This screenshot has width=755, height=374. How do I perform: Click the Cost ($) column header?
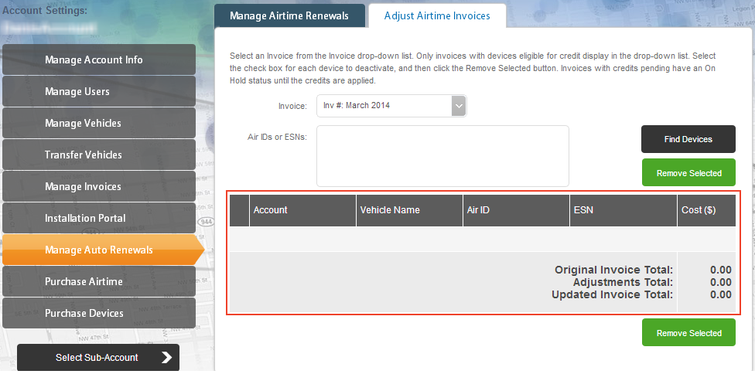click(x=707, y=210)
